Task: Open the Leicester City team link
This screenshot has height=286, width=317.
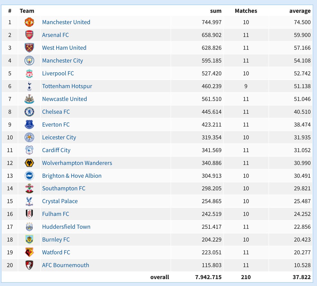Action: click(x=59, y=137)
